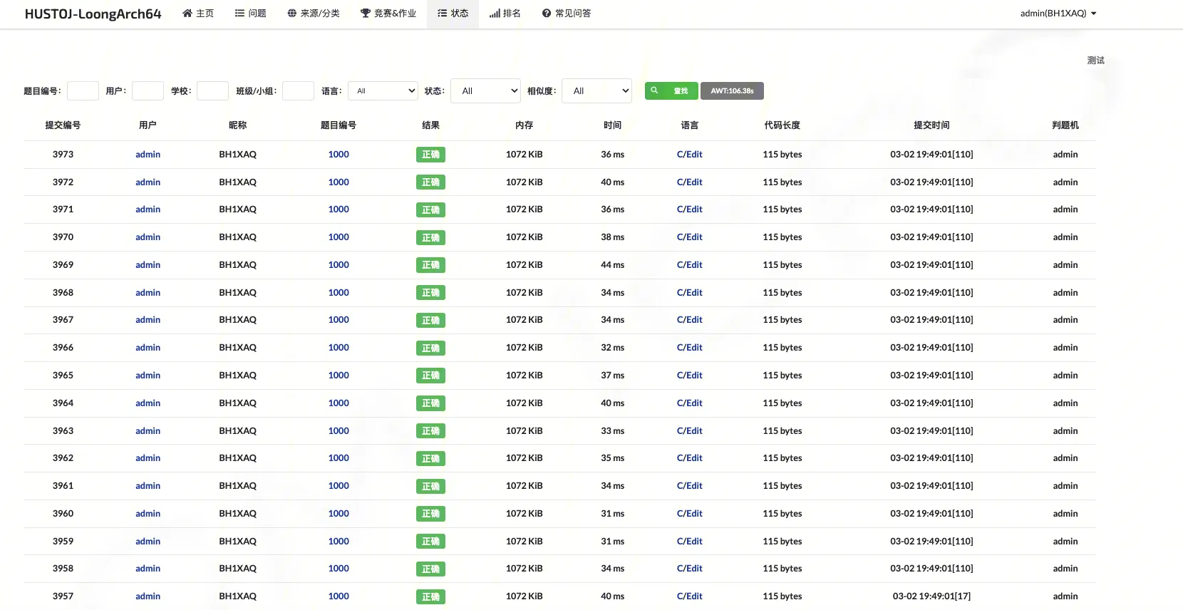
Task: Click into the 学校 school field
Action: point(212,91)
